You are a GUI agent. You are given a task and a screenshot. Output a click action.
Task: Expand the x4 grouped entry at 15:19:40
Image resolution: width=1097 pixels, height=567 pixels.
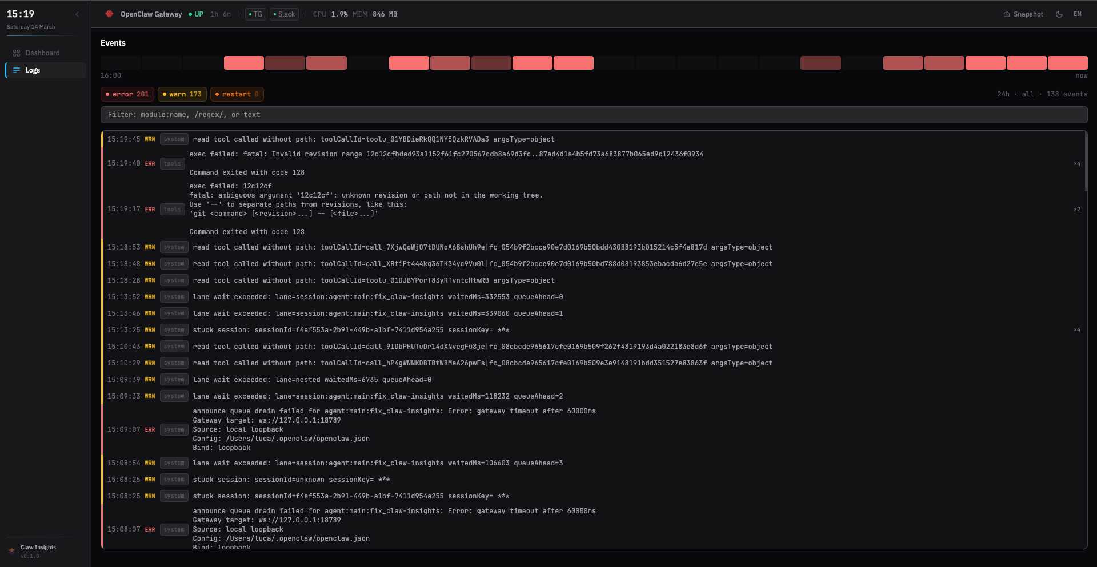click(1076, 164)
